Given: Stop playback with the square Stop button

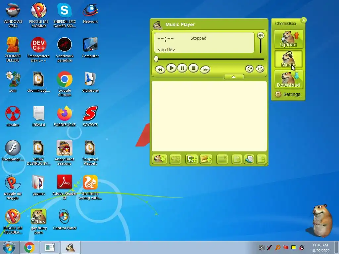Looking at the screenshot, I should [x=193, y=68].
